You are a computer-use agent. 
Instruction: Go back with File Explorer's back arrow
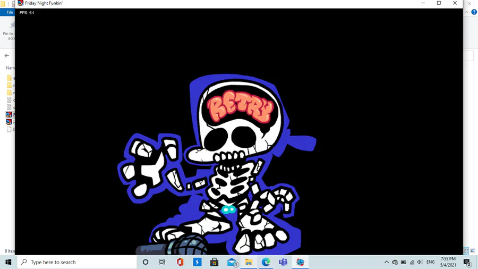[x=7, y=55]
